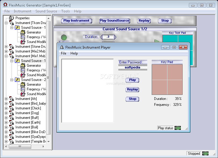
Task: Open the Sound Source menu
Action: [46, 11]
